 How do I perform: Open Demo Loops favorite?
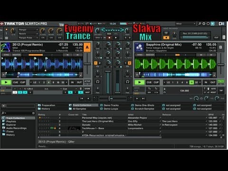[109, 109]
